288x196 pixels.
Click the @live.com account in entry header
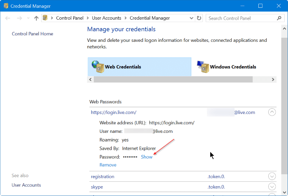pos(245,112)
